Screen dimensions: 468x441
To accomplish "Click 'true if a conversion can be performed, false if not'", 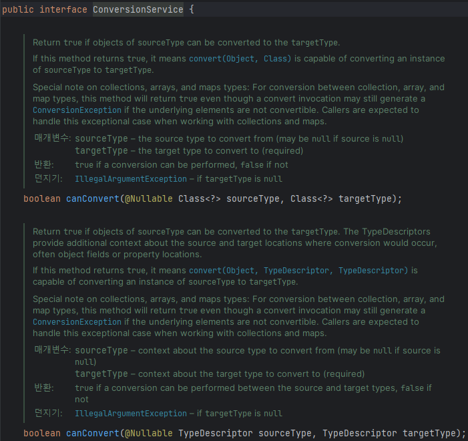I will coord(182,165).
